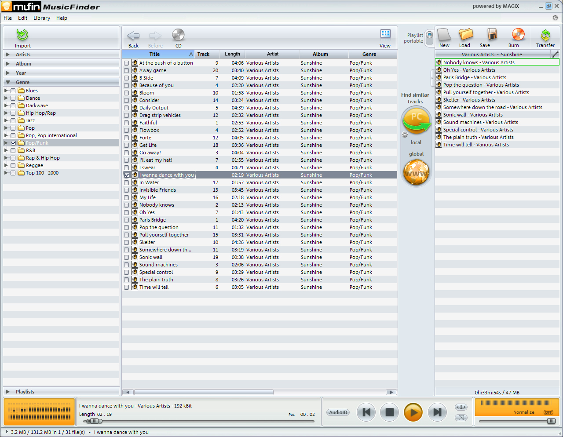The image size is (563, 437).
Task: Untick the I wanna dance with you checkbox
Action: pos(127,175)
